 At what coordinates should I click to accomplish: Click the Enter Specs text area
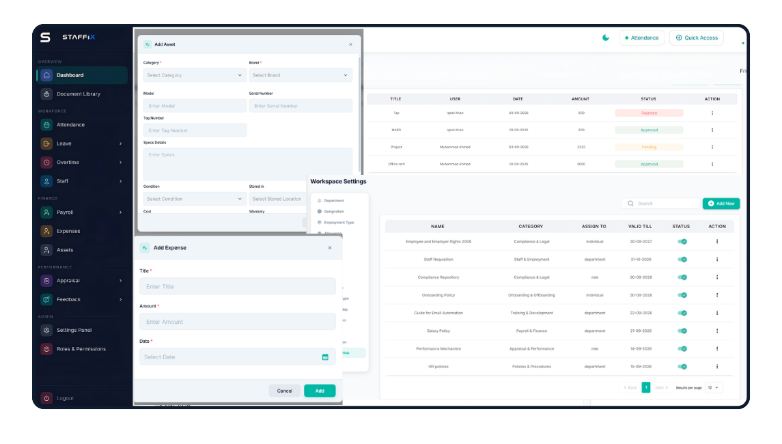(x=247, y=164)
